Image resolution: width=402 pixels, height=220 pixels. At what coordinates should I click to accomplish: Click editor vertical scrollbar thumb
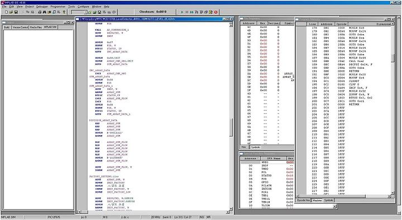231,127
